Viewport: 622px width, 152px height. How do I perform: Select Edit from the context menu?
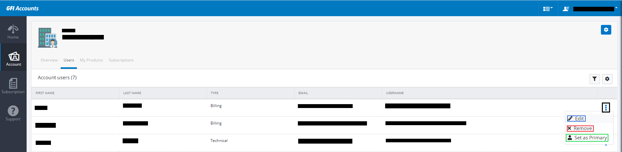(576, 119)
